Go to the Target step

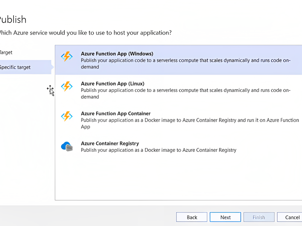tap(6, 52)
